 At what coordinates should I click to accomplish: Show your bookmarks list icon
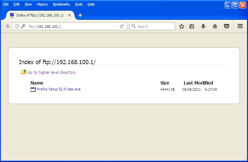click(x=192, y=27)
